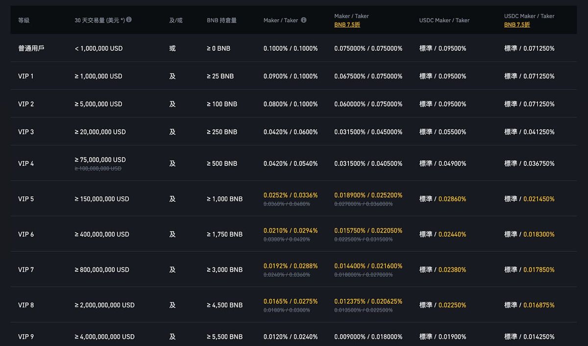Click the VIP 9 level label
Image resolution: width=588 pixels, height=346 pixels.
click(x=26, y=337)
